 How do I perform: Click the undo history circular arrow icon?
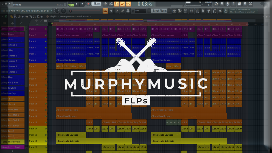point(216,4)
